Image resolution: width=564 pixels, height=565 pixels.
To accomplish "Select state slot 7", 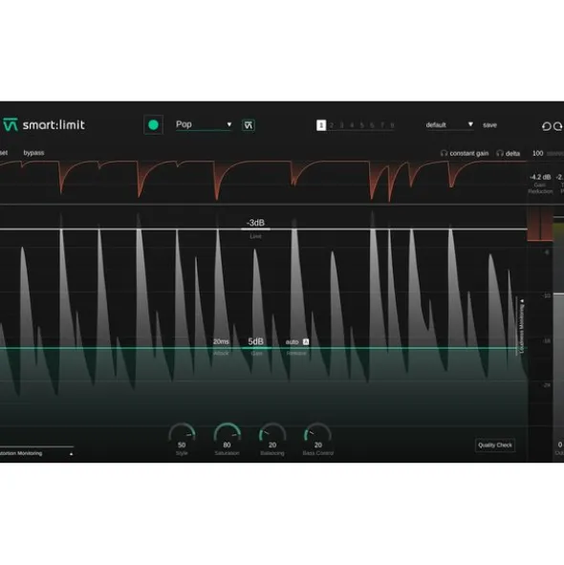I will (382, 125).
